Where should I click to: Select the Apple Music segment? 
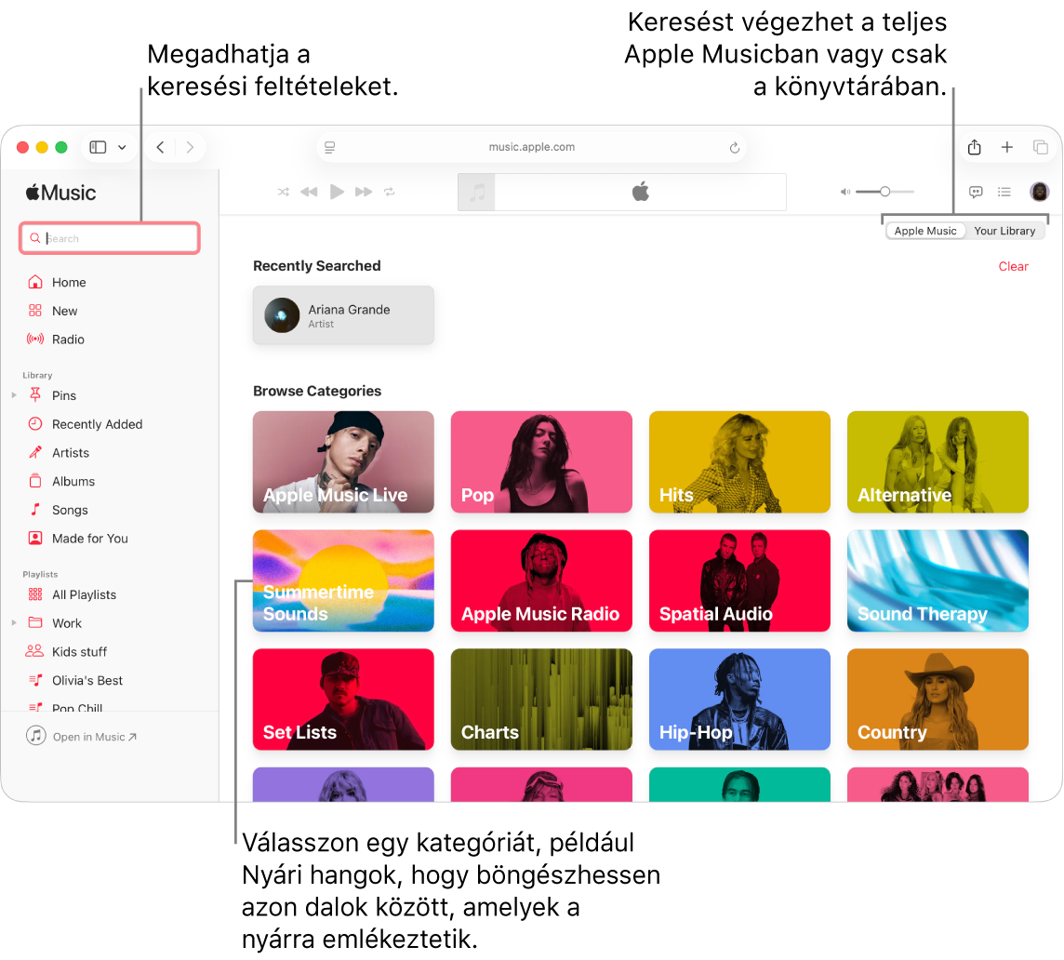(x=925, y=230)
